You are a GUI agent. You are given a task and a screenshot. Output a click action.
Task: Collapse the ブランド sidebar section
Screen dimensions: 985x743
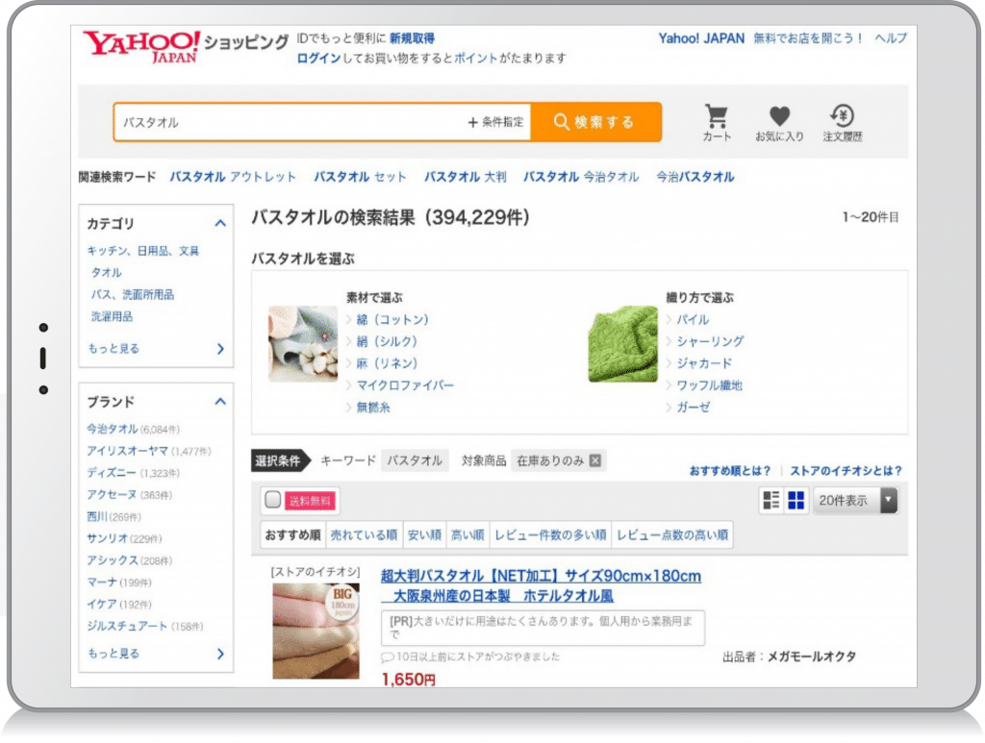coord(220,402)
